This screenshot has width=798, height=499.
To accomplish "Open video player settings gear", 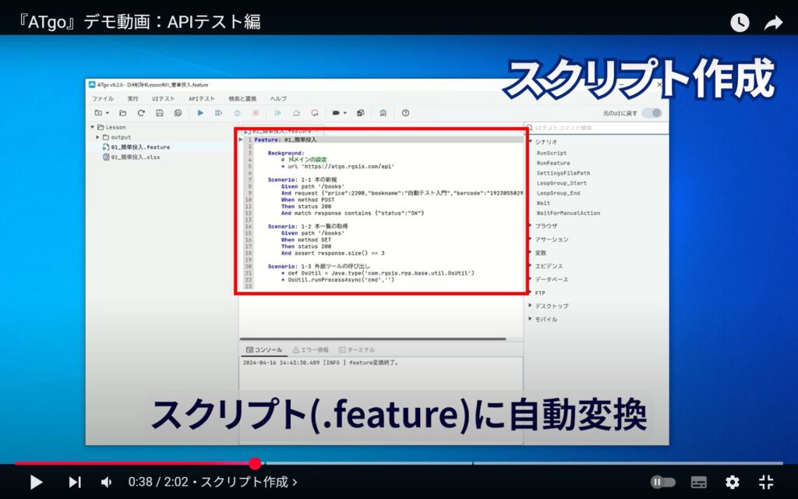I will 733,482.
